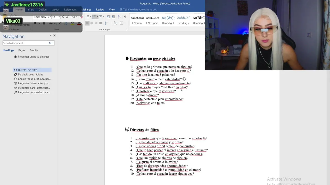Screen dimensions: 330x185
Task: Open Navigation pane options dropdown arrow
Action: (x=51, y=35)
